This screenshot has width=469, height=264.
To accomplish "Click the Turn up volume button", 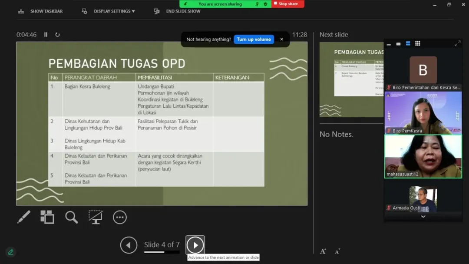I will [x=254, y=40].
